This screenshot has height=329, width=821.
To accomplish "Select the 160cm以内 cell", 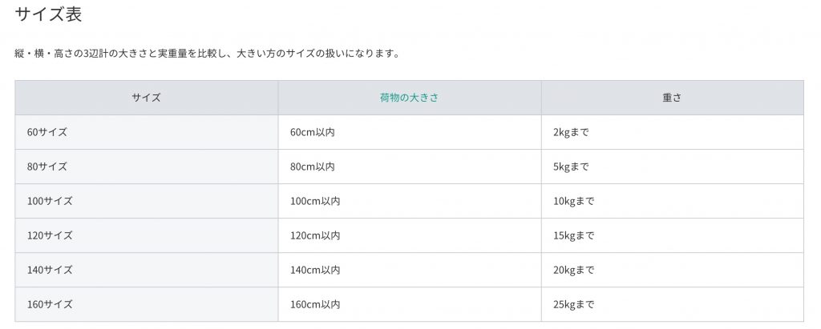I will click(410, 304).
